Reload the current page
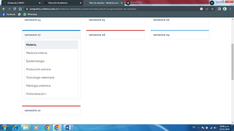This screenshot has width=234, height=131. point(15,9)
